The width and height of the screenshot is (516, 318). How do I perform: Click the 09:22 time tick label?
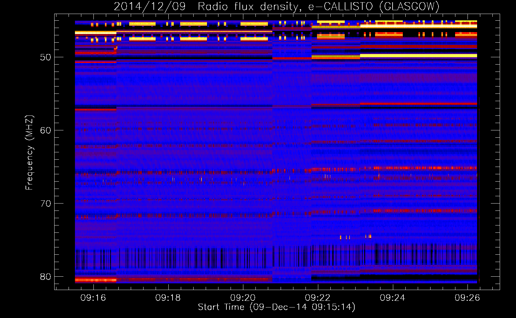tap(318, 298)
